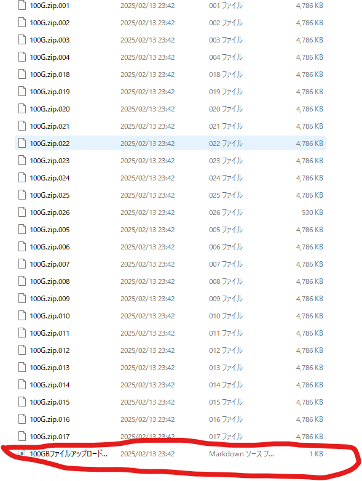Click the 530 KB size entry

[312, 212]
